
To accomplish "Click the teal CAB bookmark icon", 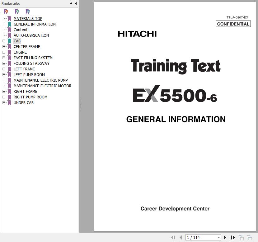I will pos(9,41).
